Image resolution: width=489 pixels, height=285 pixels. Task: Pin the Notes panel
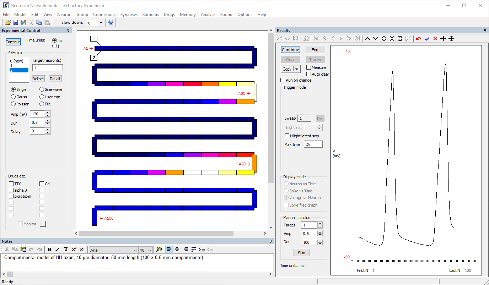(271, 241)
